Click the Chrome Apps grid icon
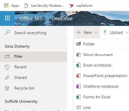129x111 pixels. (x=6, y=6)
